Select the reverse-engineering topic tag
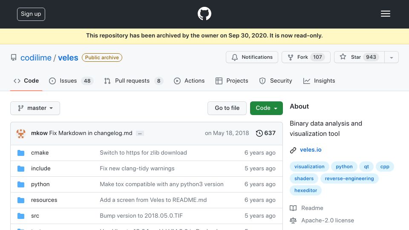This screenshot has height=230, width=409. click(349, 178)
